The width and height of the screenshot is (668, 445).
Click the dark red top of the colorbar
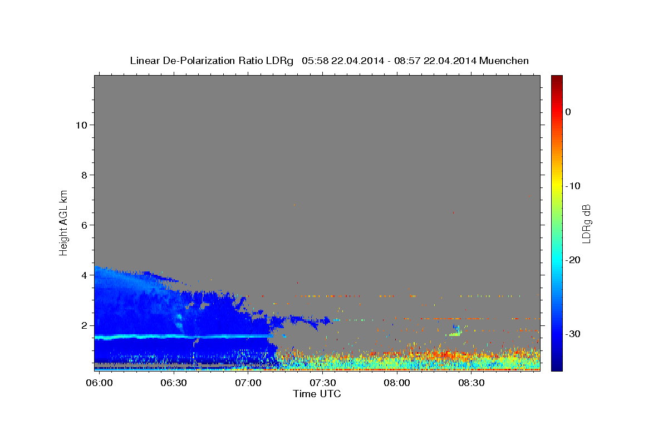click(x=557, y=81)
